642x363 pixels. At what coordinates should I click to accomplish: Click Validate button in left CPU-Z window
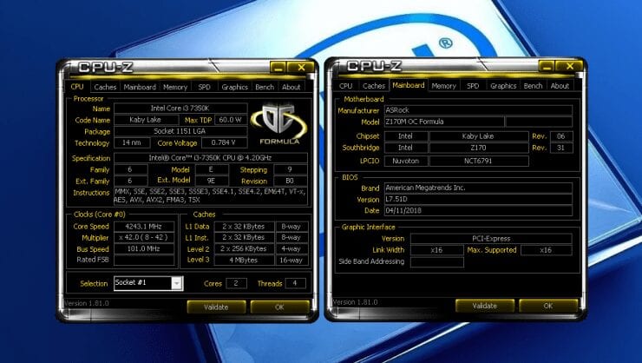(x=216, y=307)
